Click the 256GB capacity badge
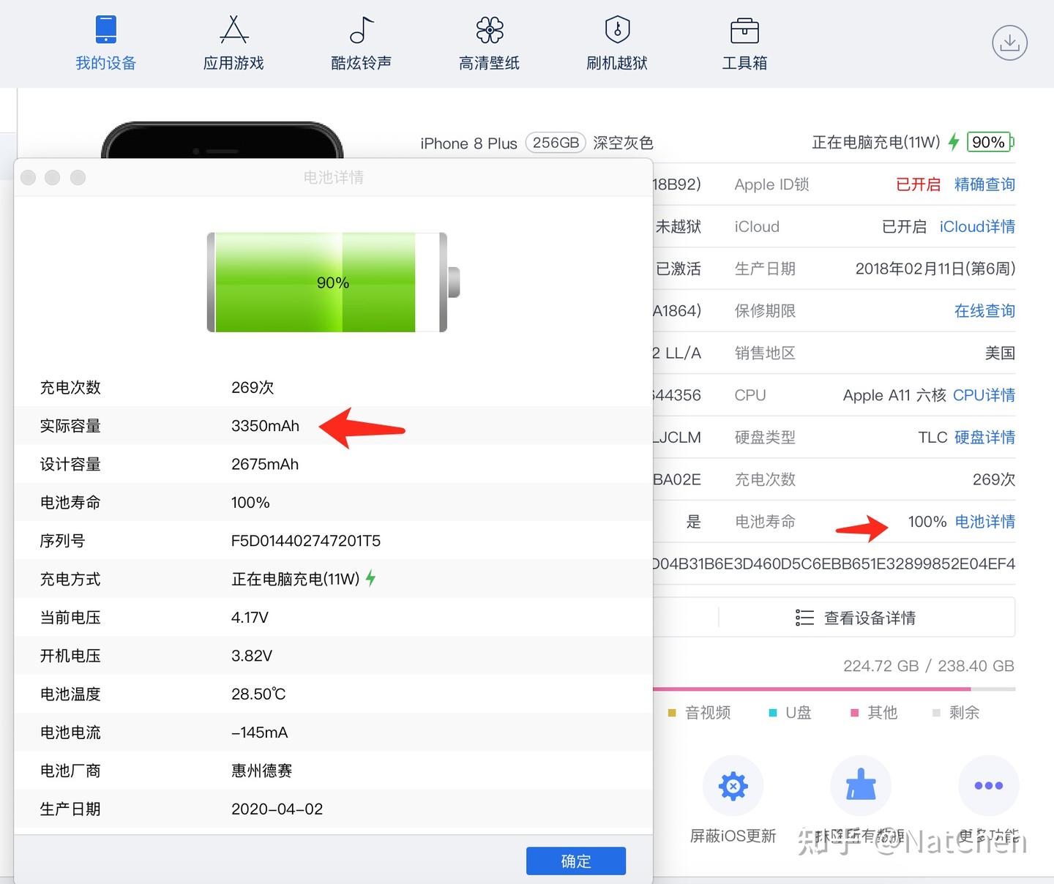 tap(556, 143)
